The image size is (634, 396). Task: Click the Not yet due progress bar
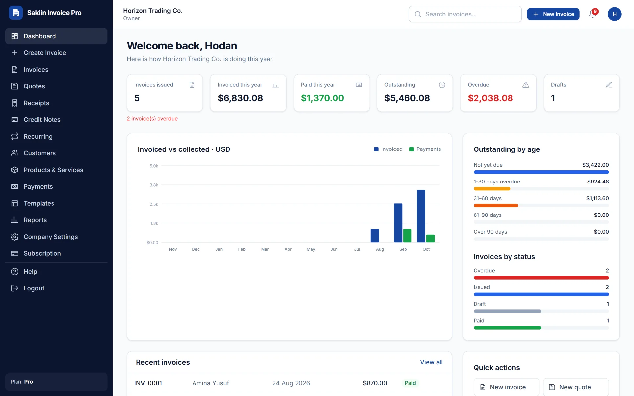click(x=541, y=172)
